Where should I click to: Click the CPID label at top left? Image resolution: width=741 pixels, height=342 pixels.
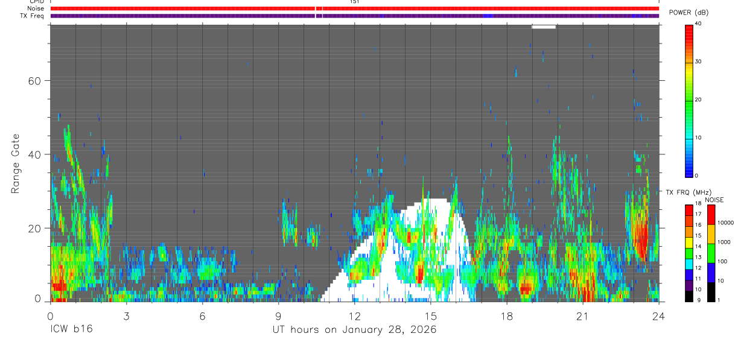click(x=37, y=2)
